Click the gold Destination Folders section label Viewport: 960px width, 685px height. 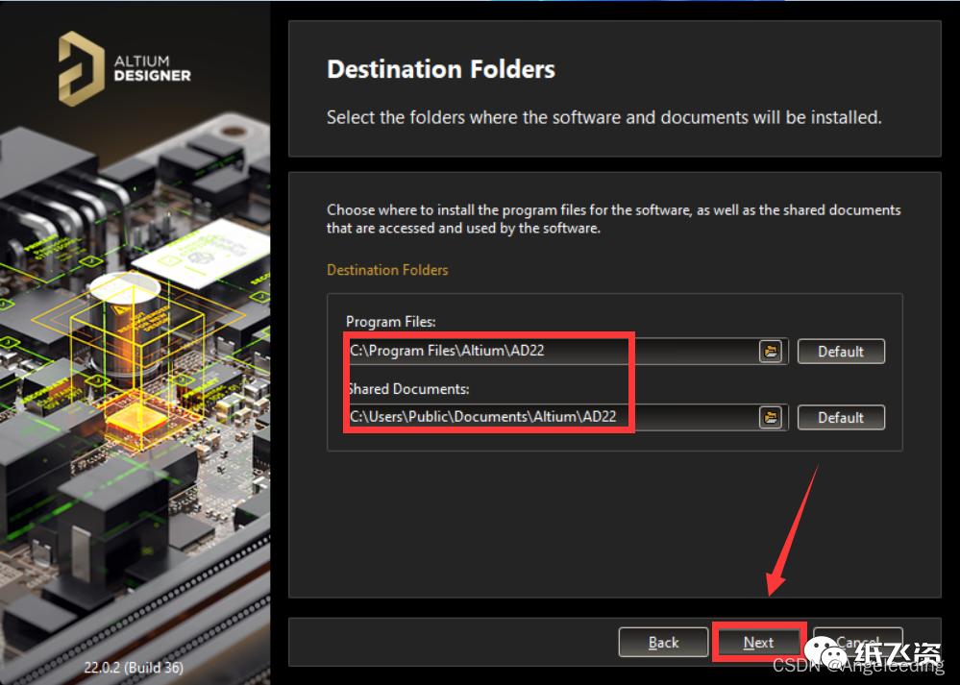(x=387, y=270)
